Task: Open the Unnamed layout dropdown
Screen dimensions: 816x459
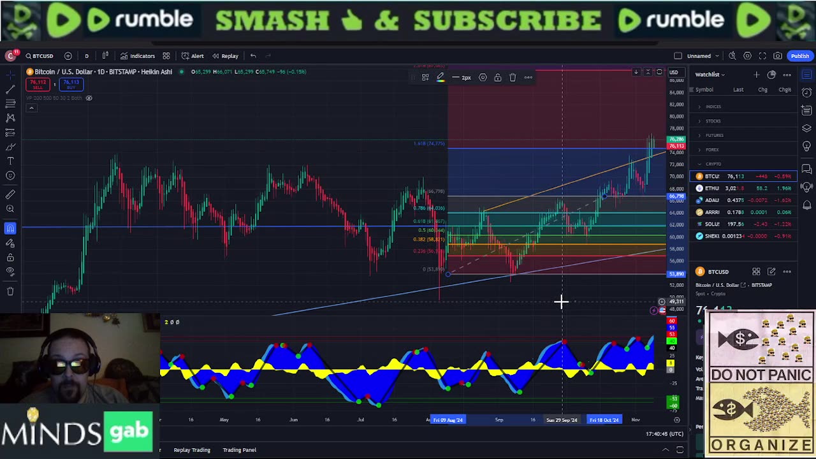Action: click(703, 56)
